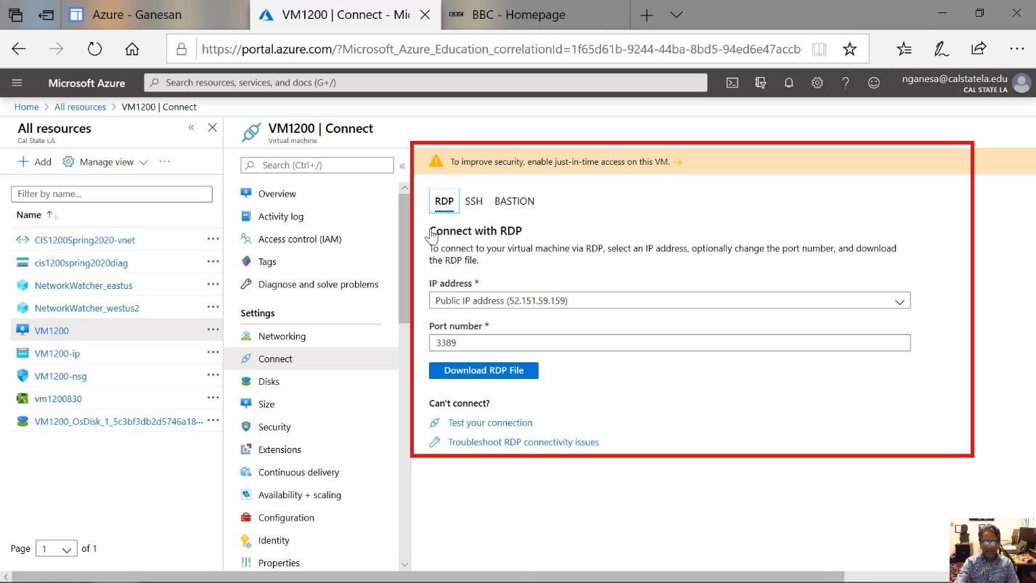Switch to the SSH tab
Screen dimensions: 1036x583
pyautogui.click(x=473, y=201)
